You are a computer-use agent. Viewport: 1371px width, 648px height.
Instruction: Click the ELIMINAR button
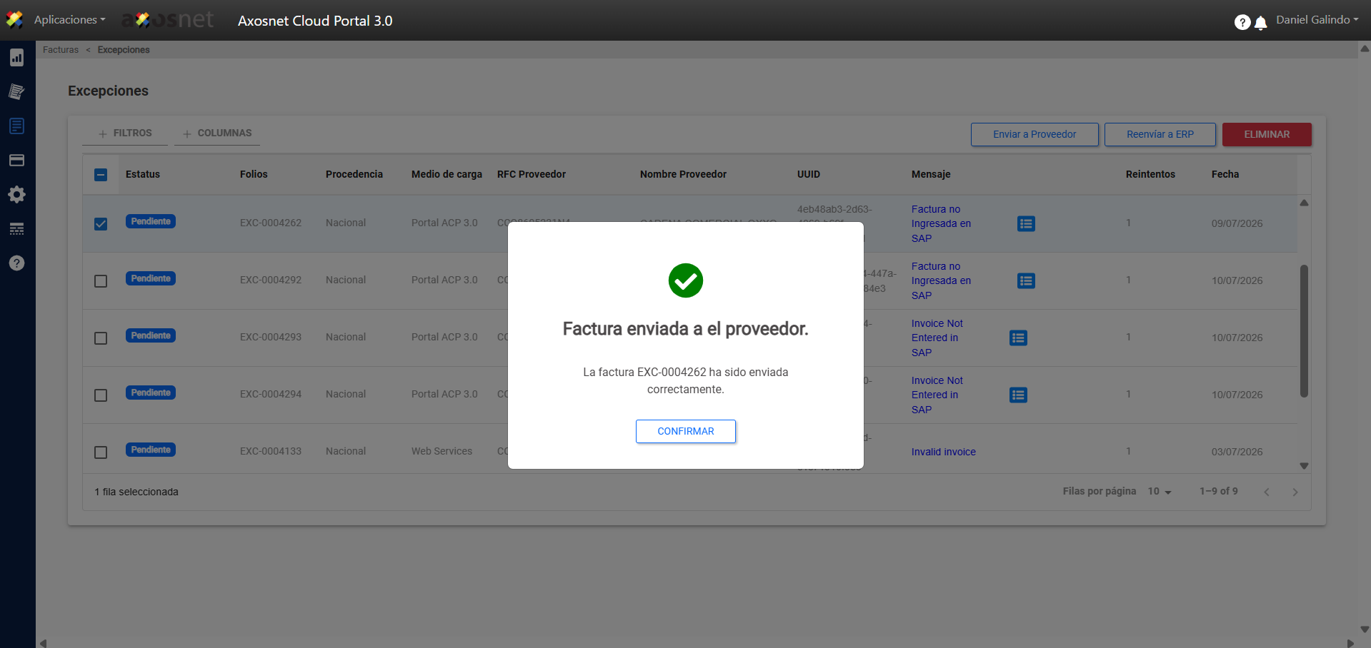(x=1267, y=134)
